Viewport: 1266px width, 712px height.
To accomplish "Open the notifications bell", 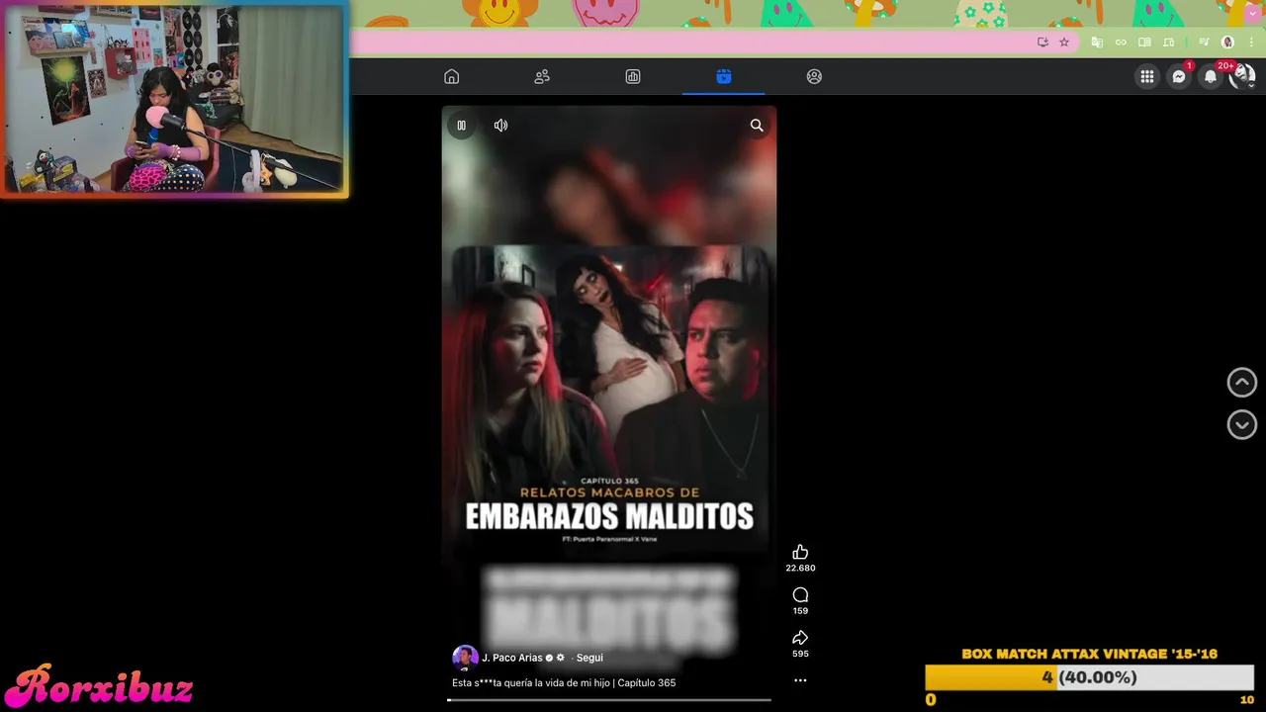I will pyautogui.click(x=1211, y=76).
